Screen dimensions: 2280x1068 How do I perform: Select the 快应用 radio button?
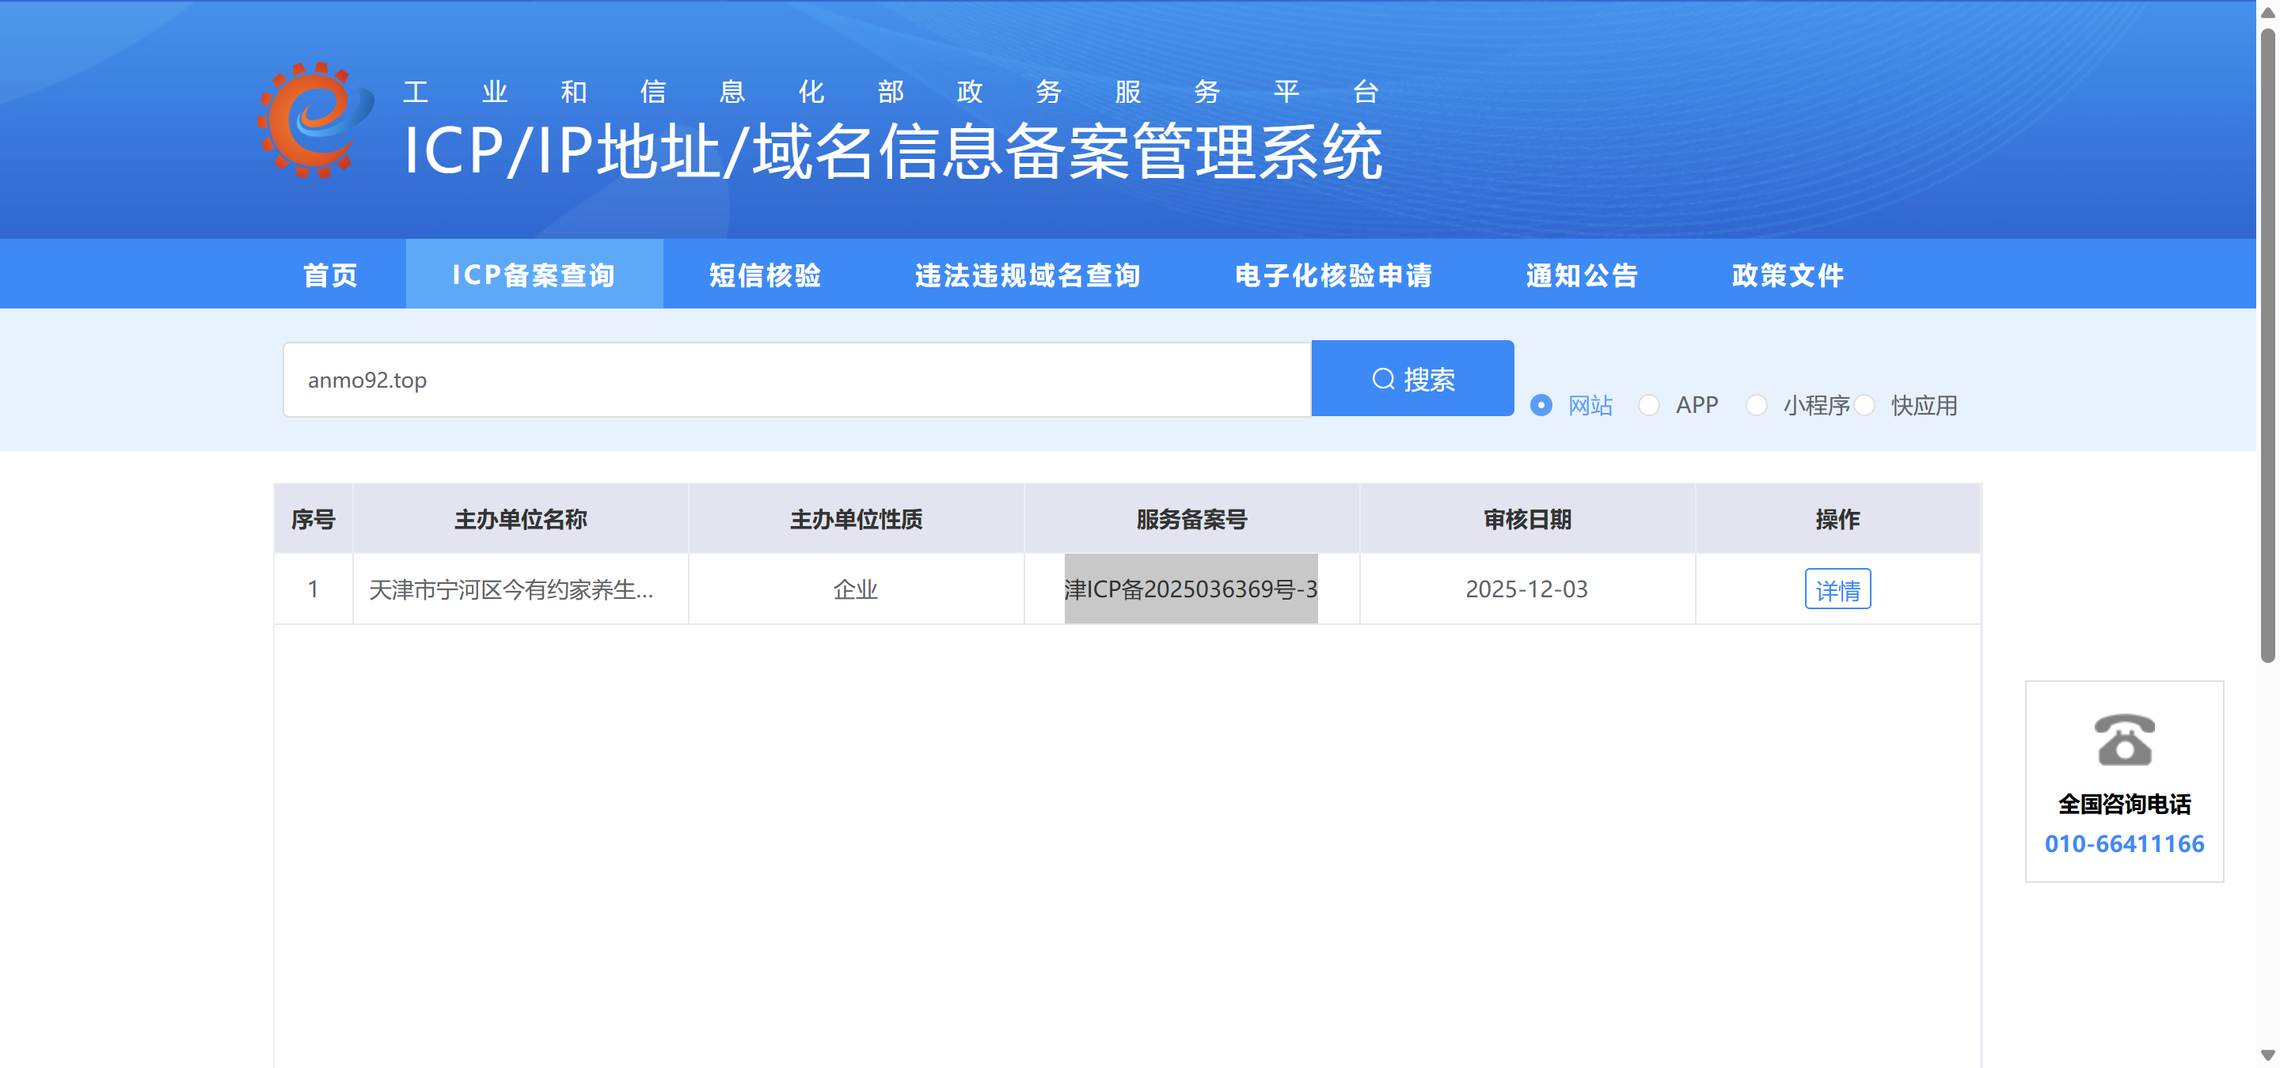tap(1865, 405)
